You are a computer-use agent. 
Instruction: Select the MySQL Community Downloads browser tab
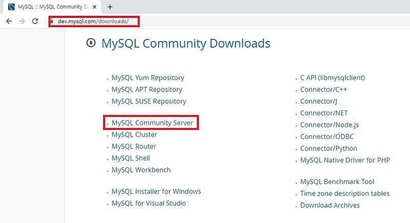coord(52,7)
